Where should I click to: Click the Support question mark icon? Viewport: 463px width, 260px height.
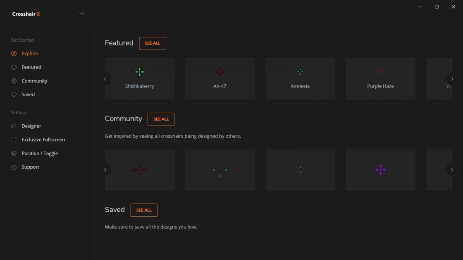click(14, 167)
